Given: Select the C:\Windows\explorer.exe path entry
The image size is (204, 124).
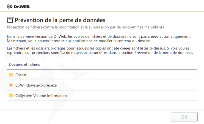Looking at the screenshot, I should [36, 85].
